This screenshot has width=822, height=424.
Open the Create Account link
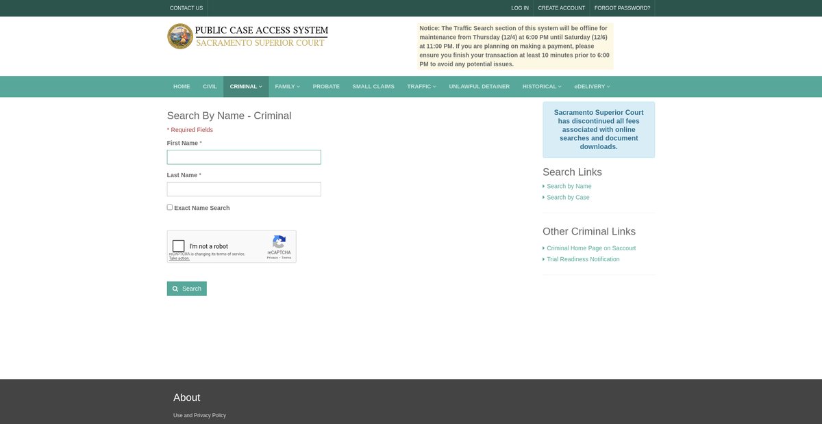pos(562,8)
